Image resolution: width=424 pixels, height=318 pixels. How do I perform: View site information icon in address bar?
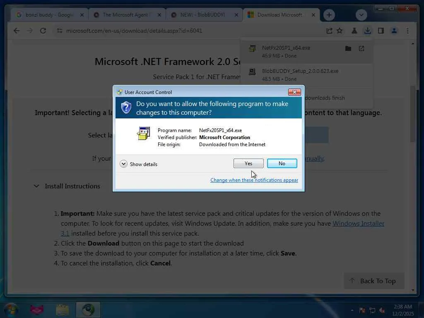(60, 31)
